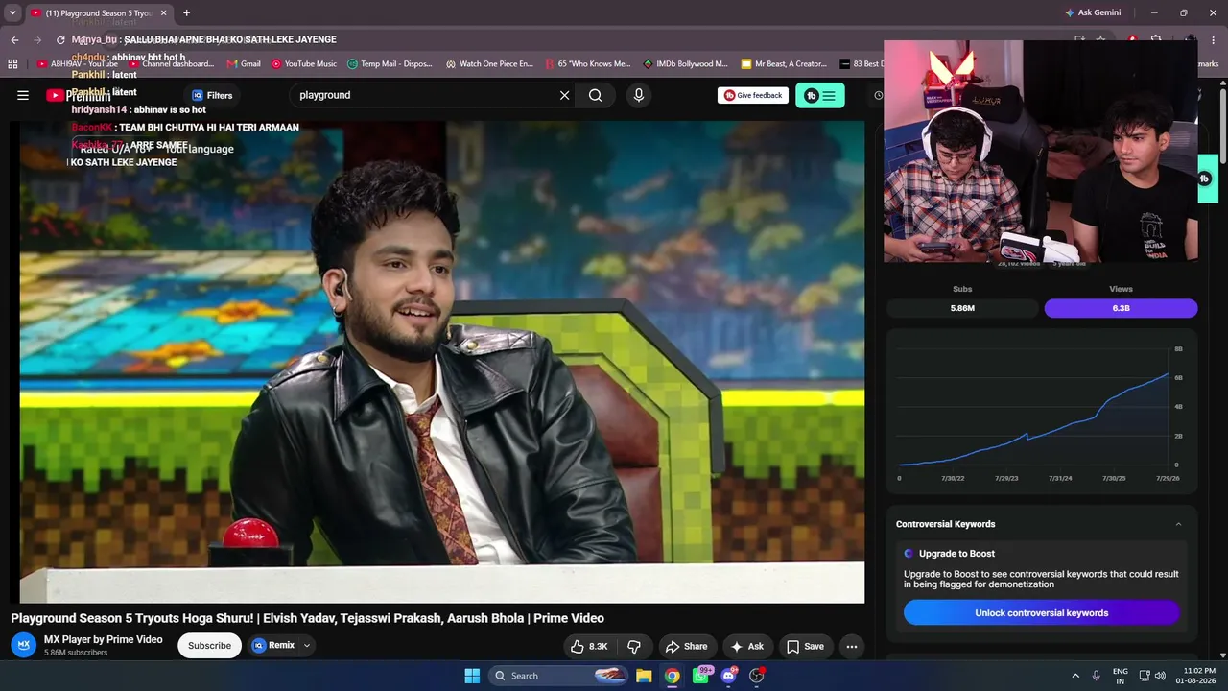The image size is (1228, 691).
Task: Open OBS Studio from the taskbar
Action: point(757,676)
